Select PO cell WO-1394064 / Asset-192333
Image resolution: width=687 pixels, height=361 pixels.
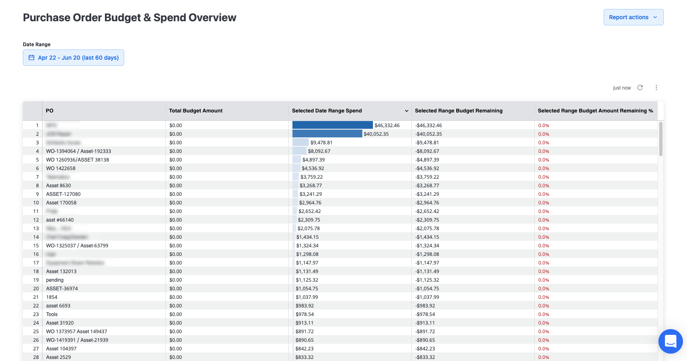[x=78, y=151]
